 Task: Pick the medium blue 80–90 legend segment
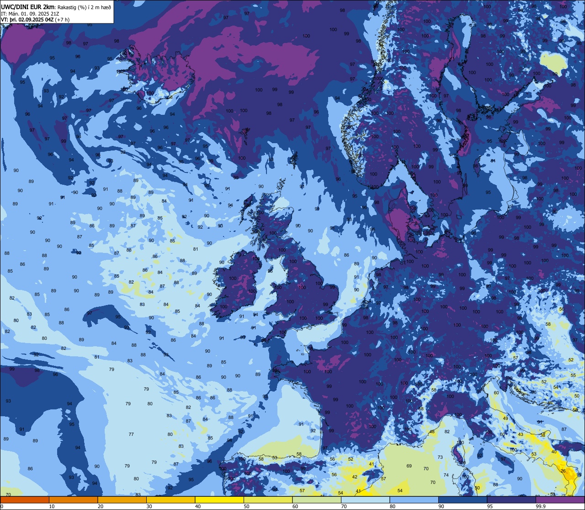point(414,499)
